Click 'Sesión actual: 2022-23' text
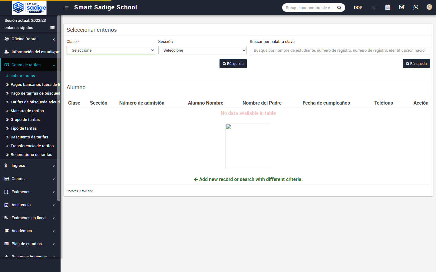Viewport: 436px width, 272px height. 25,20
